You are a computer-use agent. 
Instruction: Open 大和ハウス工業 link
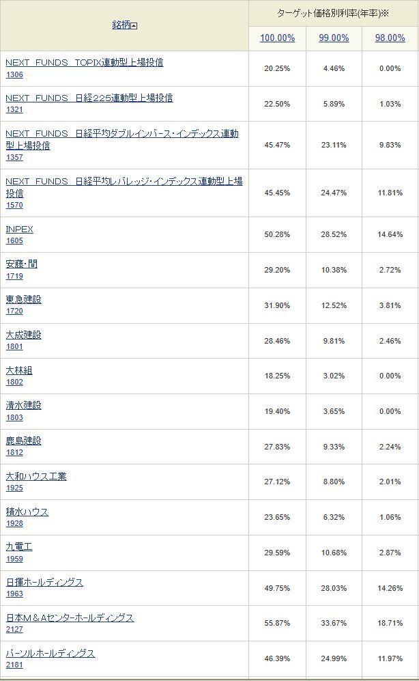click(x=36, y=476)
